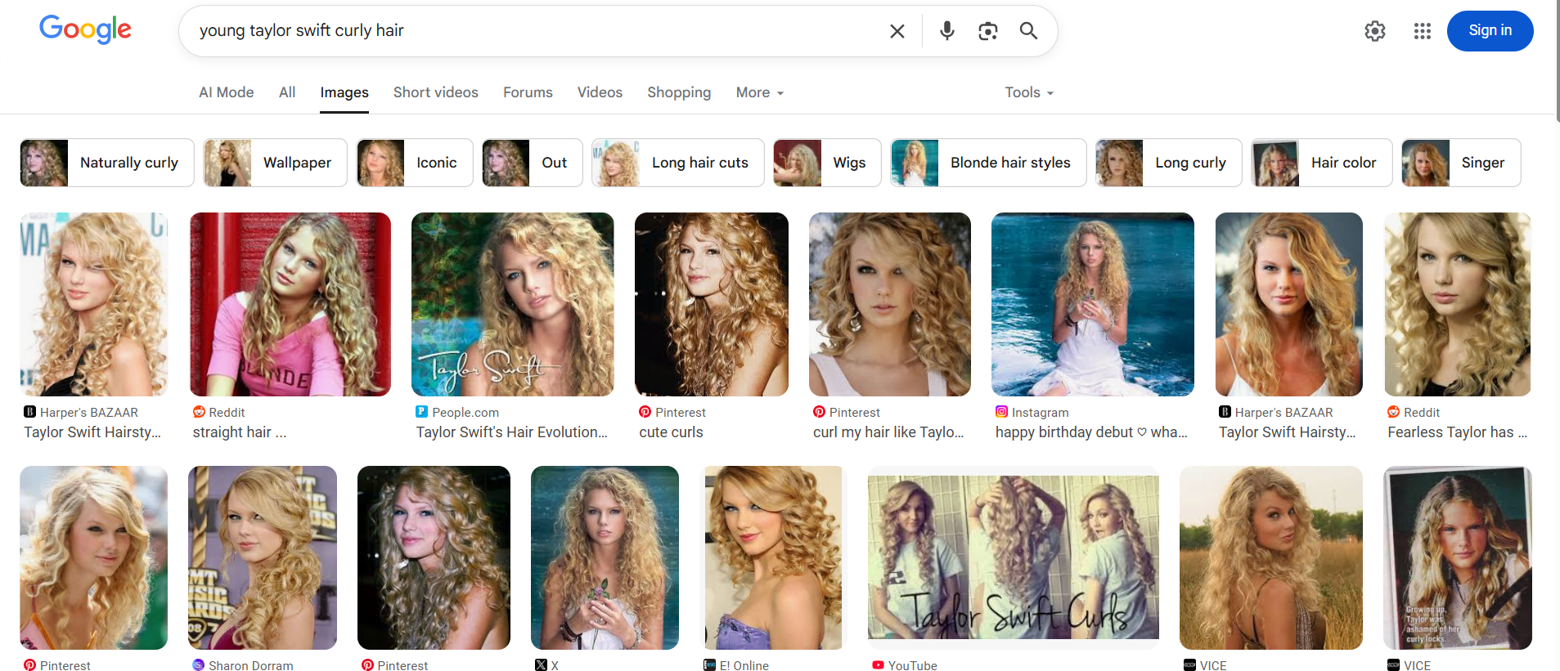Click the 'cute curls' title link

(672, 432)
